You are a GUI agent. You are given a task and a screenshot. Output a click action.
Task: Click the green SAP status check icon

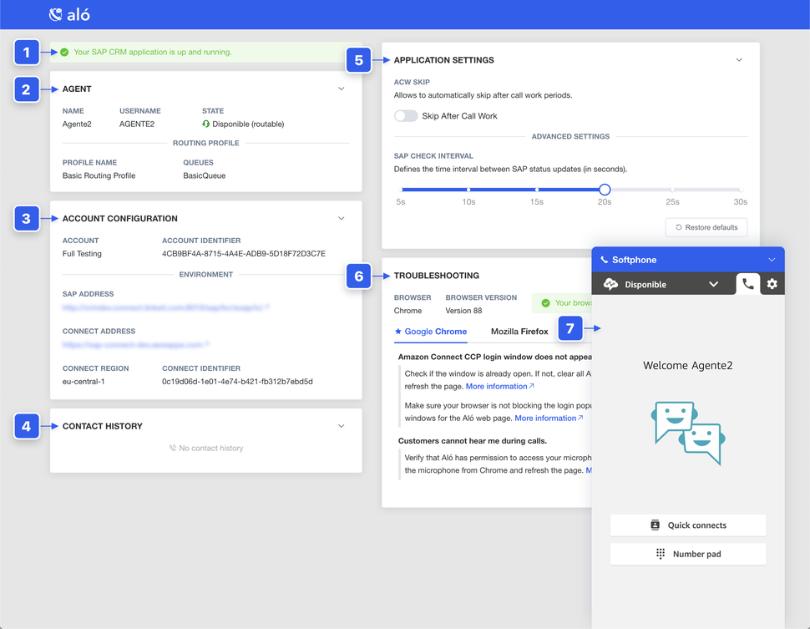pyautogui.click(x=64, y=52)
